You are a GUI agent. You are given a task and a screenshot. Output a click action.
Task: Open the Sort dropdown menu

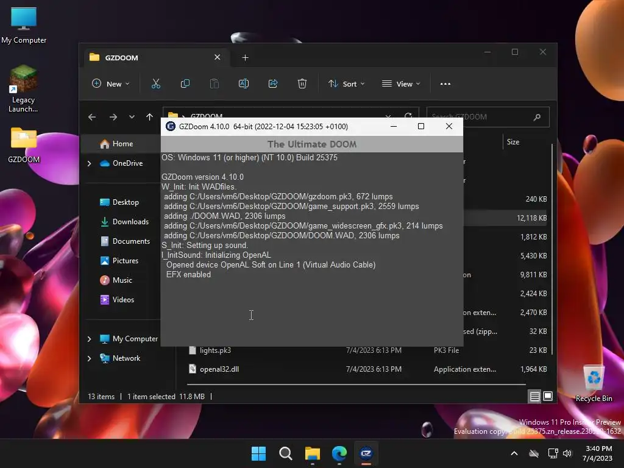pos(346,84)
